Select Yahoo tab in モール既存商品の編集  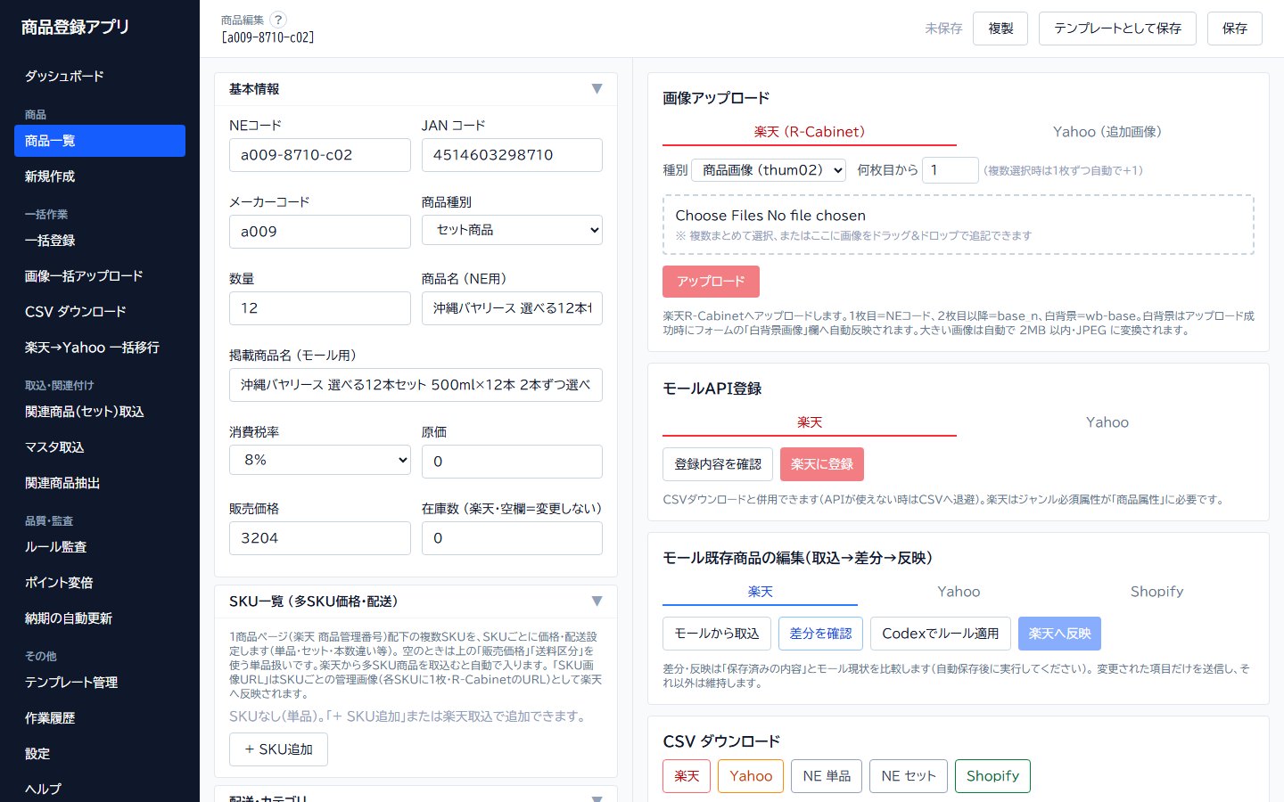click(x=959, y=592)
